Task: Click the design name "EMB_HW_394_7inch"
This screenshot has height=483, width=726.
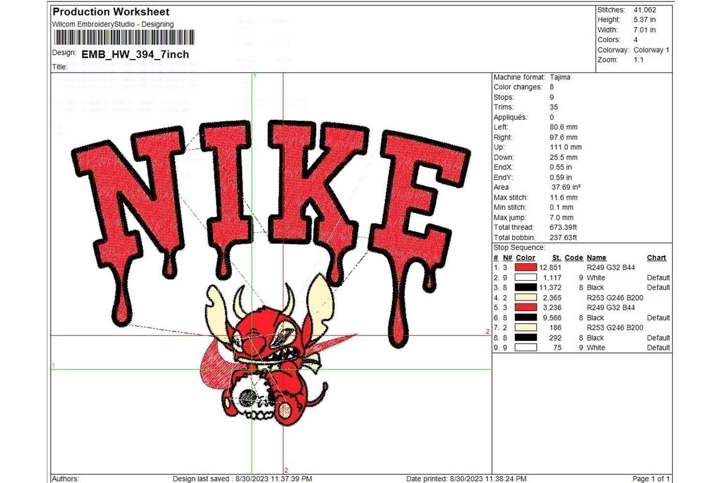Action: point(135,54)
